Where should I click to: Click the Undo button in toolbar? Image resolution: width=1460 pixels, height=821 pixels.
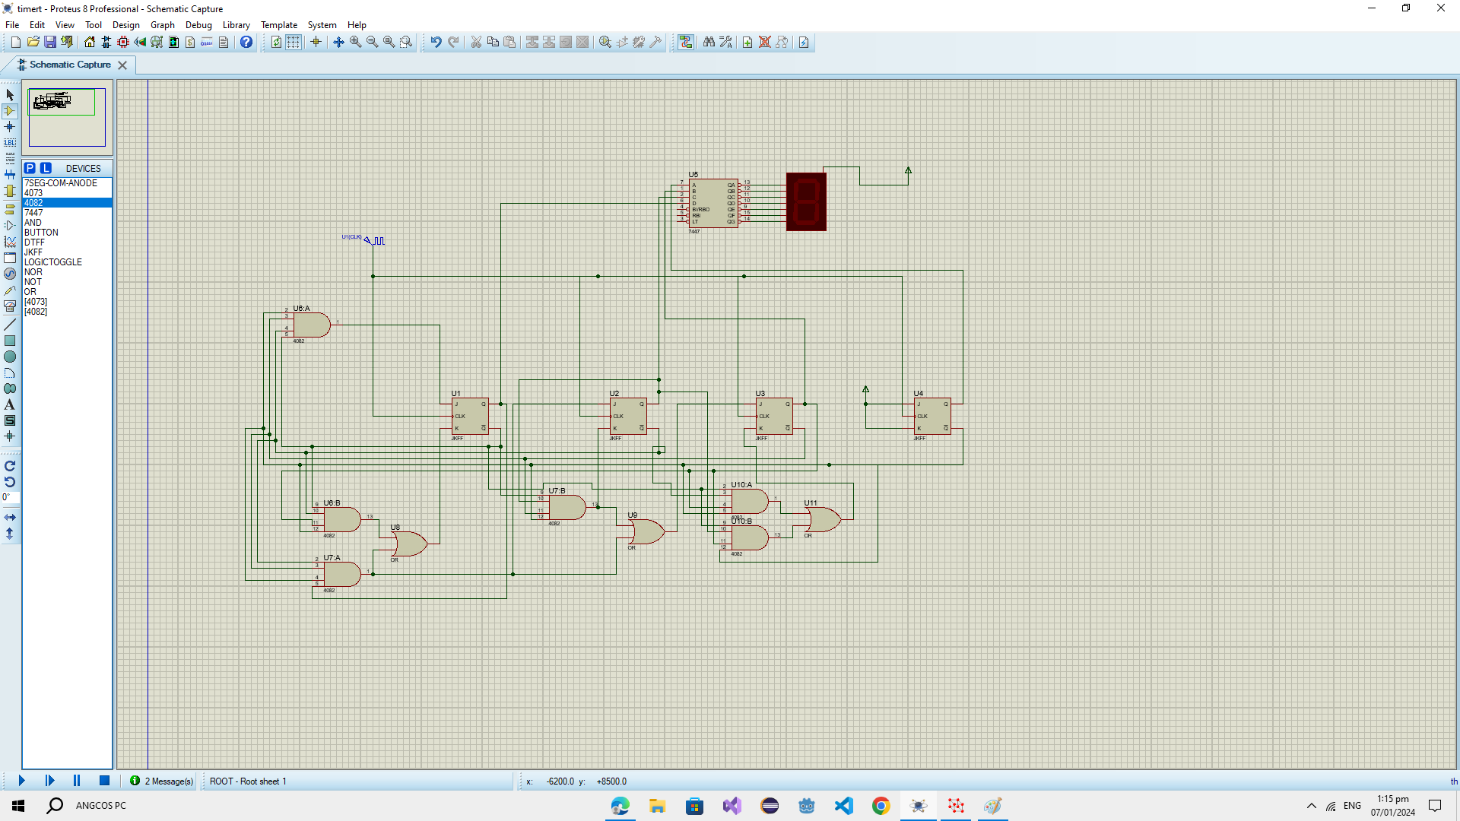pos(436,41)
